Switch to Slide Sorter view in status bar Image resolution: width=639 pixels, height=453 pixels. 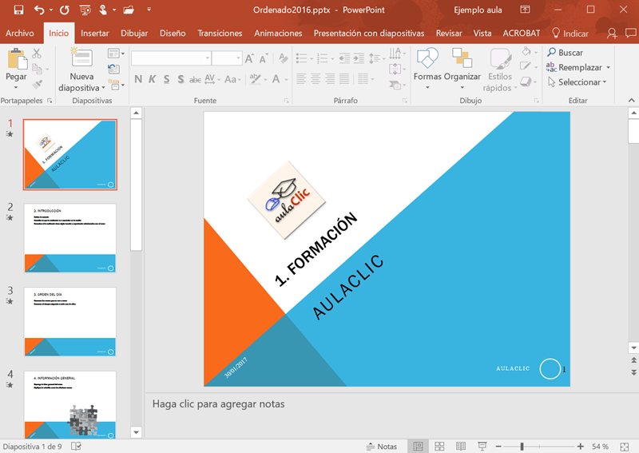tap(439, 447)
